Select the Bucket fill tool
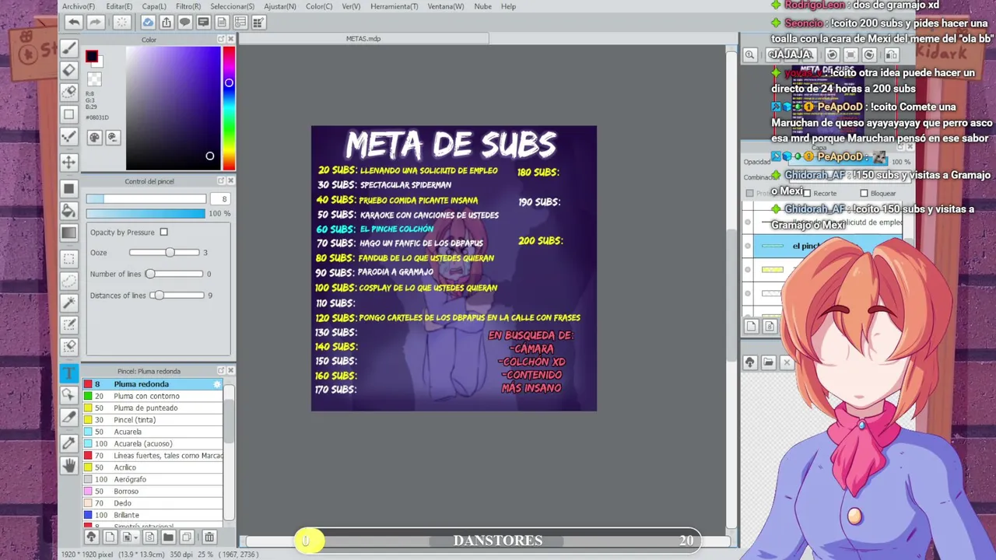 click(x=68, y=211)
